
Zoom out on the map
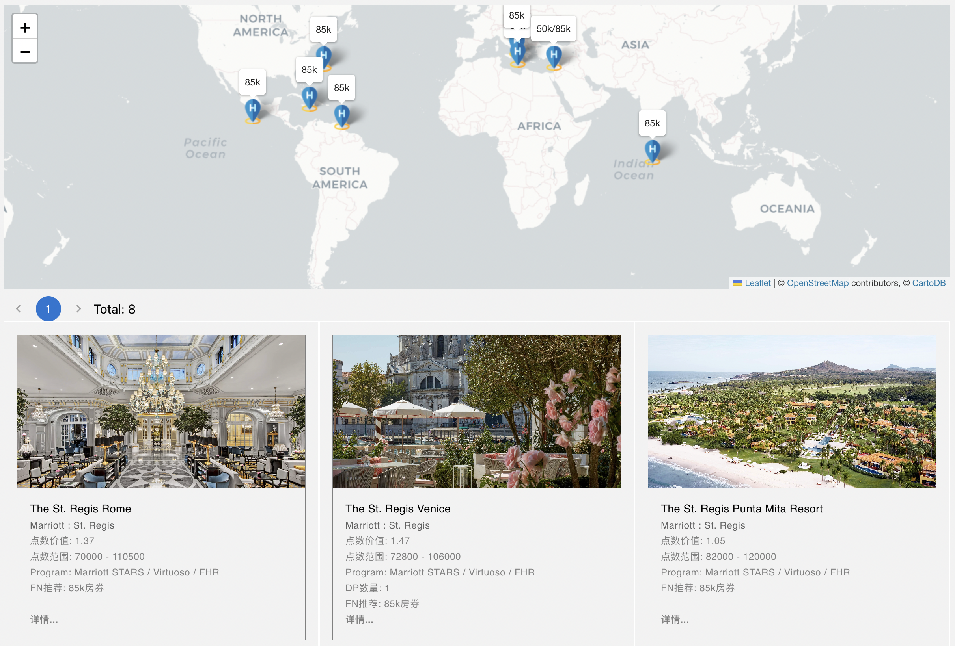(x=25, y=52)
